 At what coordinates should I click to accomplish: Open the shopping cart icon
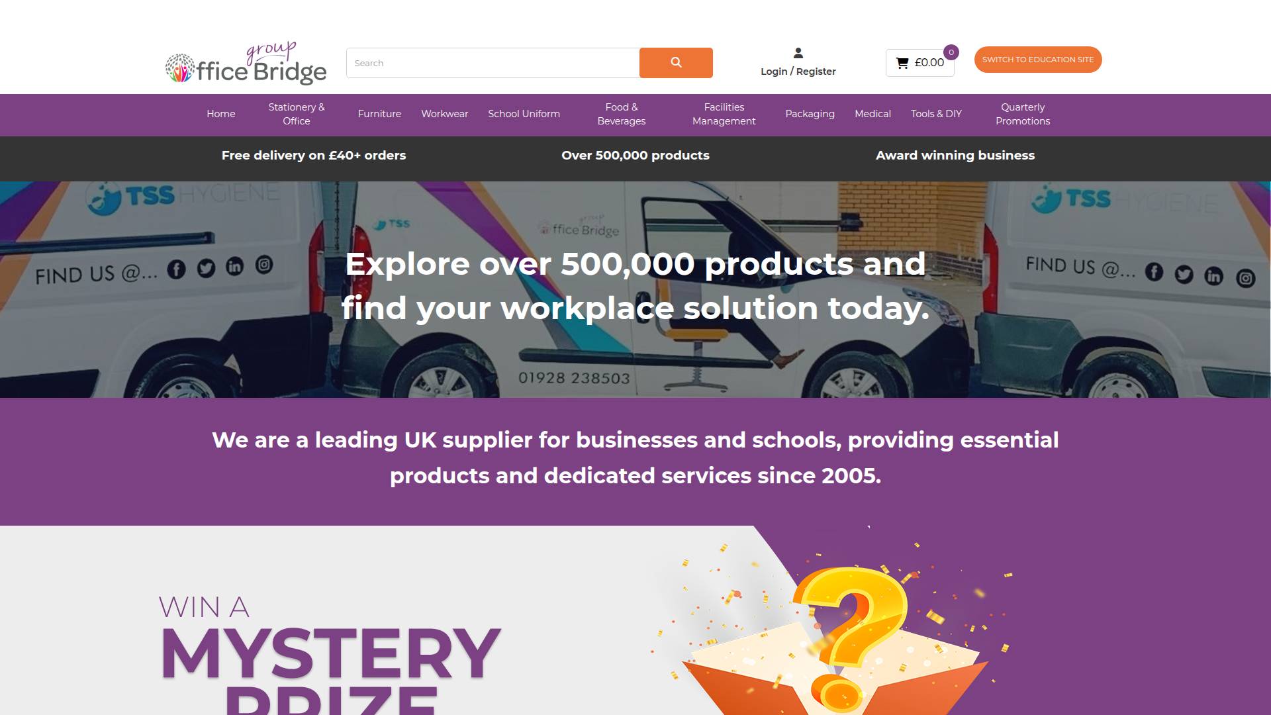coord(902,63)
